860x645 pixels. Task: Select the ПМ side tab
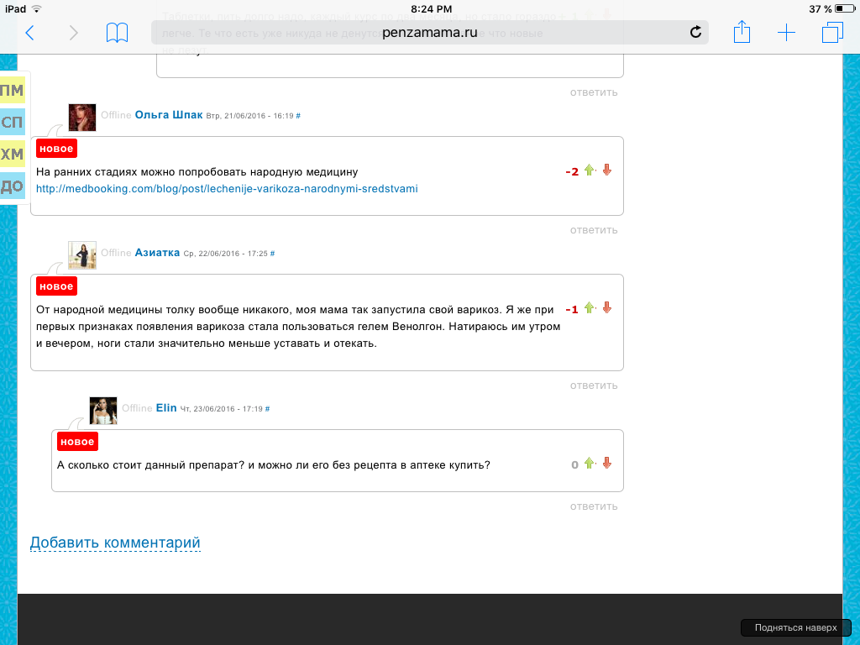pos(12,91)
